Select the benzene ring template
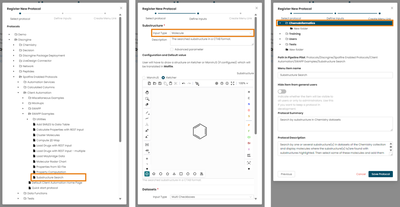The width and height of the screenshot is (400, 207). 147,174
